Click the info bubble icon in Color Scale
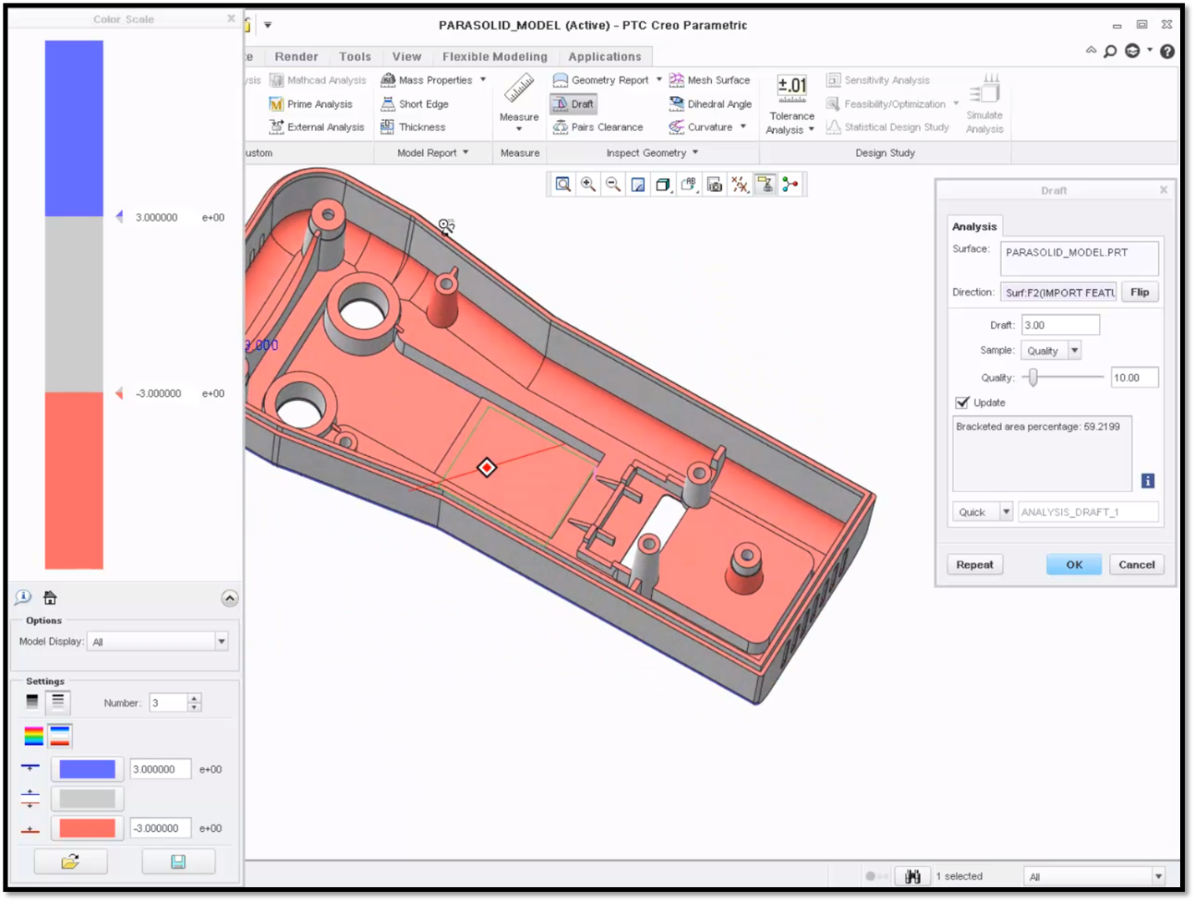Screen dimensions: 1195x902 (x=23, y=597)
